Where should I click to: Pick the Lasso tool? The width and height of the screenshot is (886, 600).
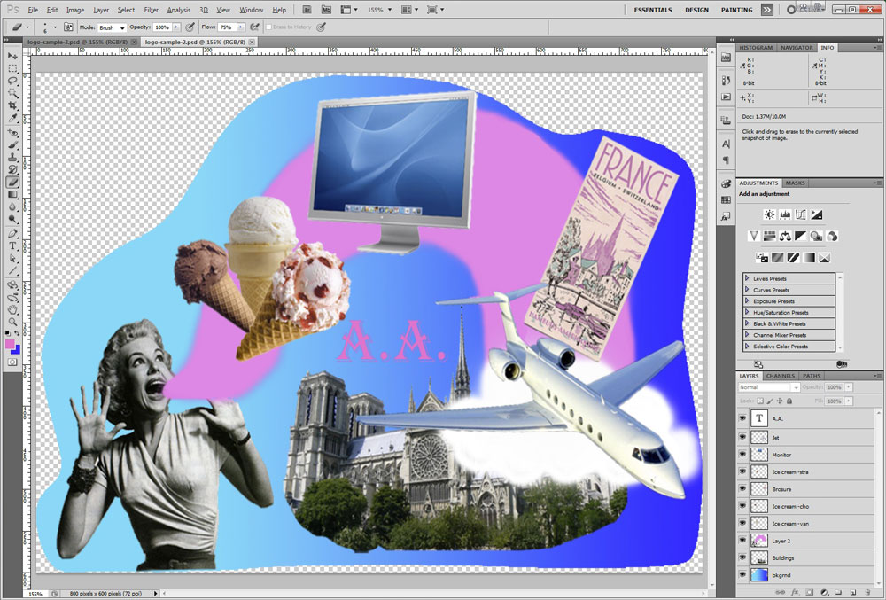[x=13, y=81]
